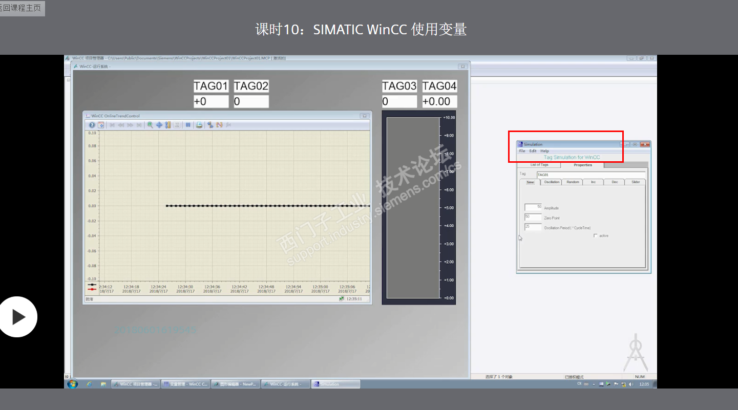Play the lesson video
This screenshot has width=738, height=410.
(x=18, y=317)
